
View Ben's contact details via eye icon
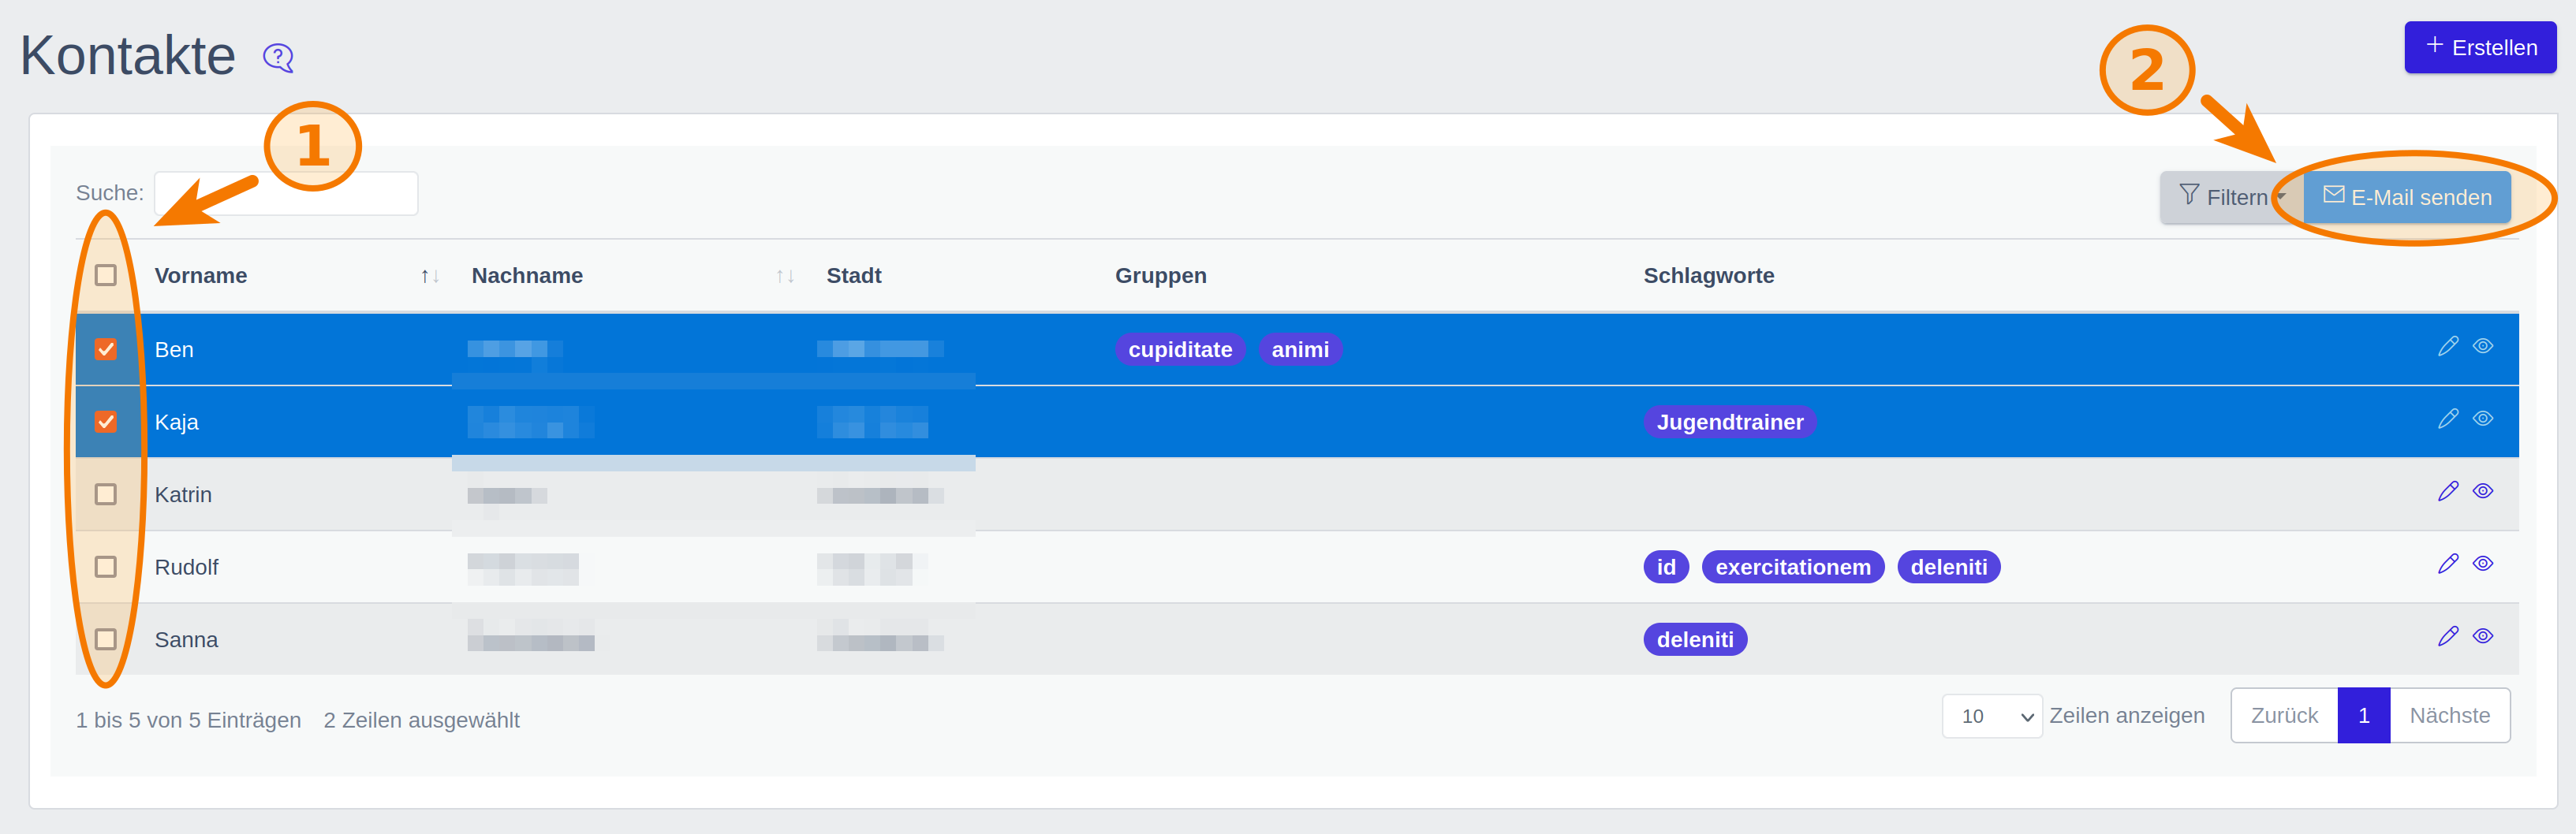(2482, 346)
